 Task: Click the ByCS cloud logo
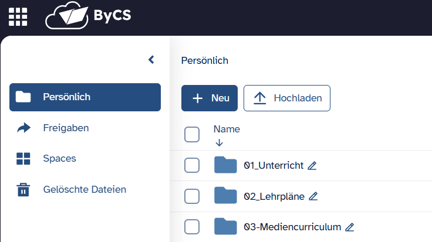point(88,17)
